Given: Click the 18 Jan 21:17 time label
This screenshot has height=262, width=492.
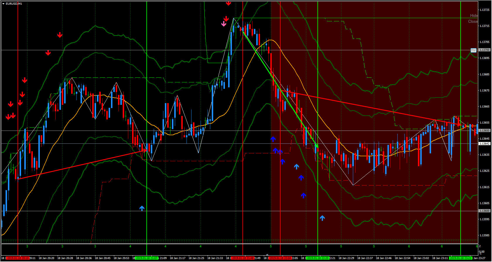Looking at the screenshot, I should click(177, 258).
